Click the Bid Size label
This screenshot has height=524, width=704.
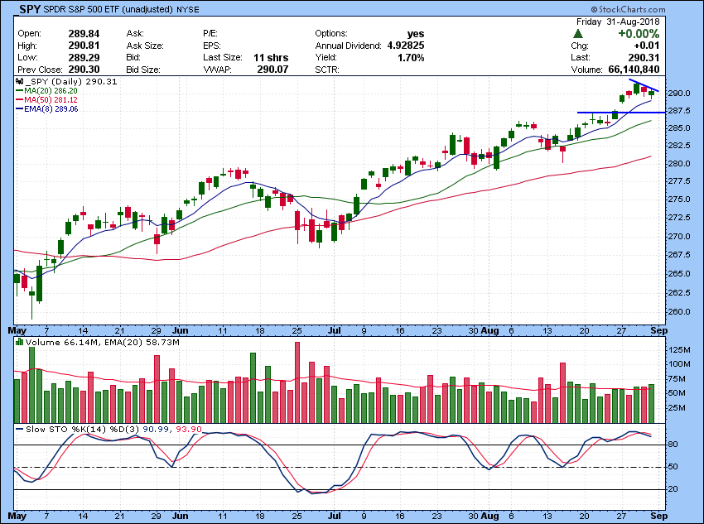tap(143, 70)
